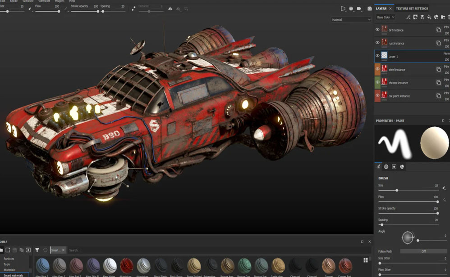This screenshot has height=277, width=450.
Task: Click the symmetry triangle icon in top toolbar
Action: [170, 9]
